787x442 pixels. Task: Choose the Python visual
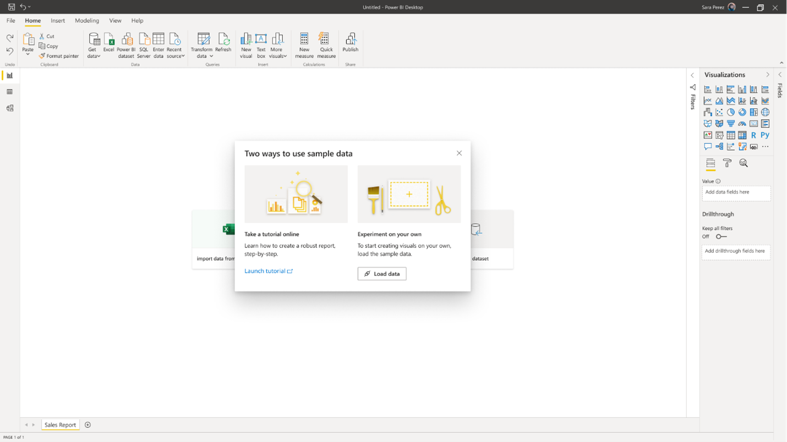pyautogui.click(x=765, y=135)
